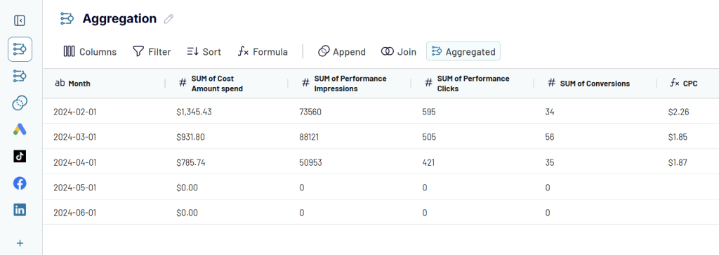
Task: Select the Facebook source icon
Action: pyautogui.click(x=20, y=183)
